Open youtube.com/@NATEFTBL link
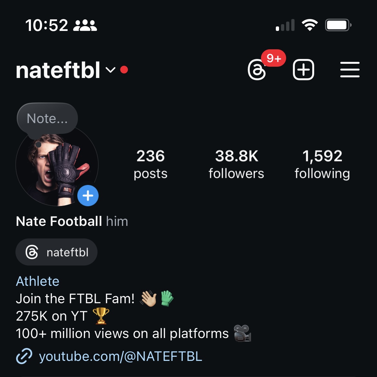 tap(121, 356)
